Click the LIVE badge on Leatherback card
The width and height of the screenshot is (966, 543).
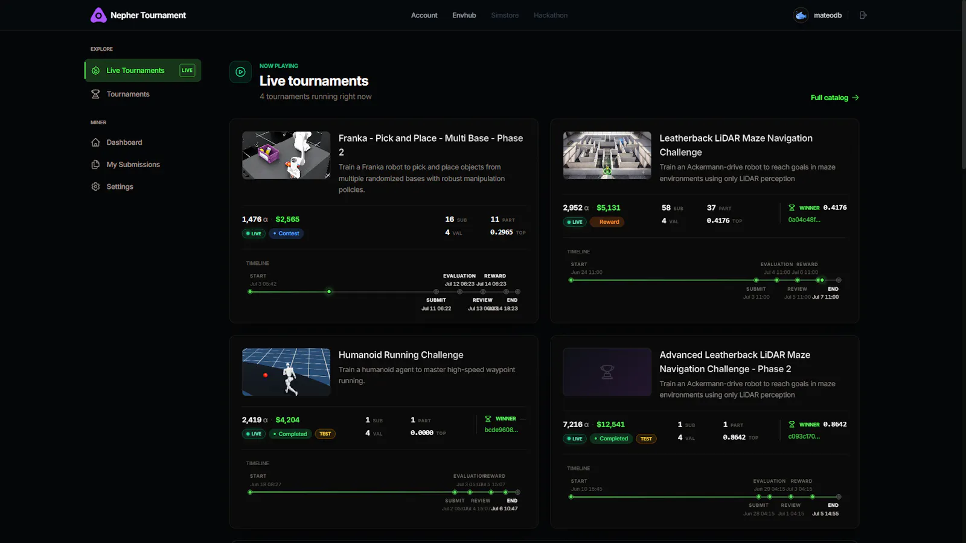click(x=575, y=222)
